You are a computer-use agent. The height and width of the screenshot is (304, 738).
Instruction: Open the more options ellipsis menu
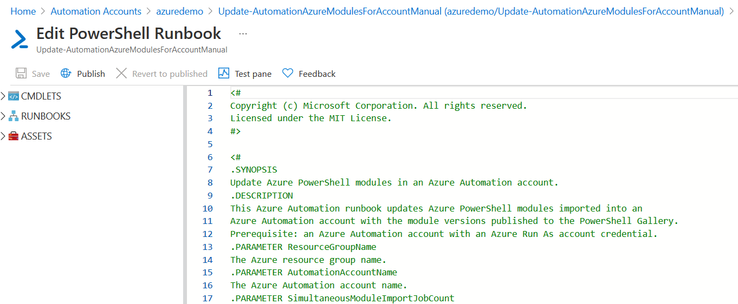point(243,34)
